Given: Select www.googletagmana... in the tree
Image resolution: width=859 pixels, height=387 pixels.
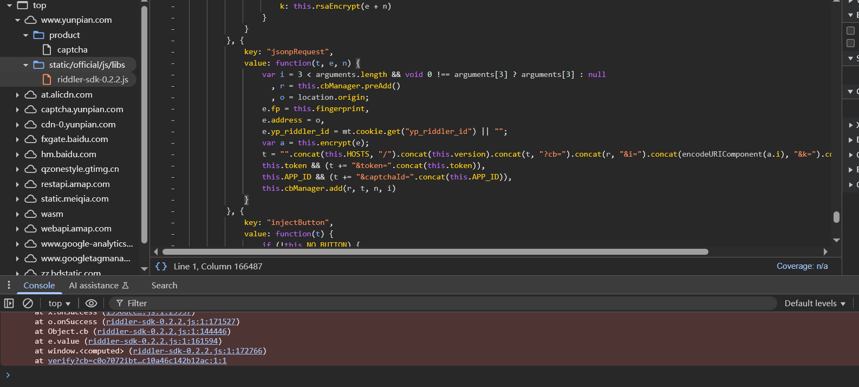Looking at the screenshot, I should click(x=86, y=258).
